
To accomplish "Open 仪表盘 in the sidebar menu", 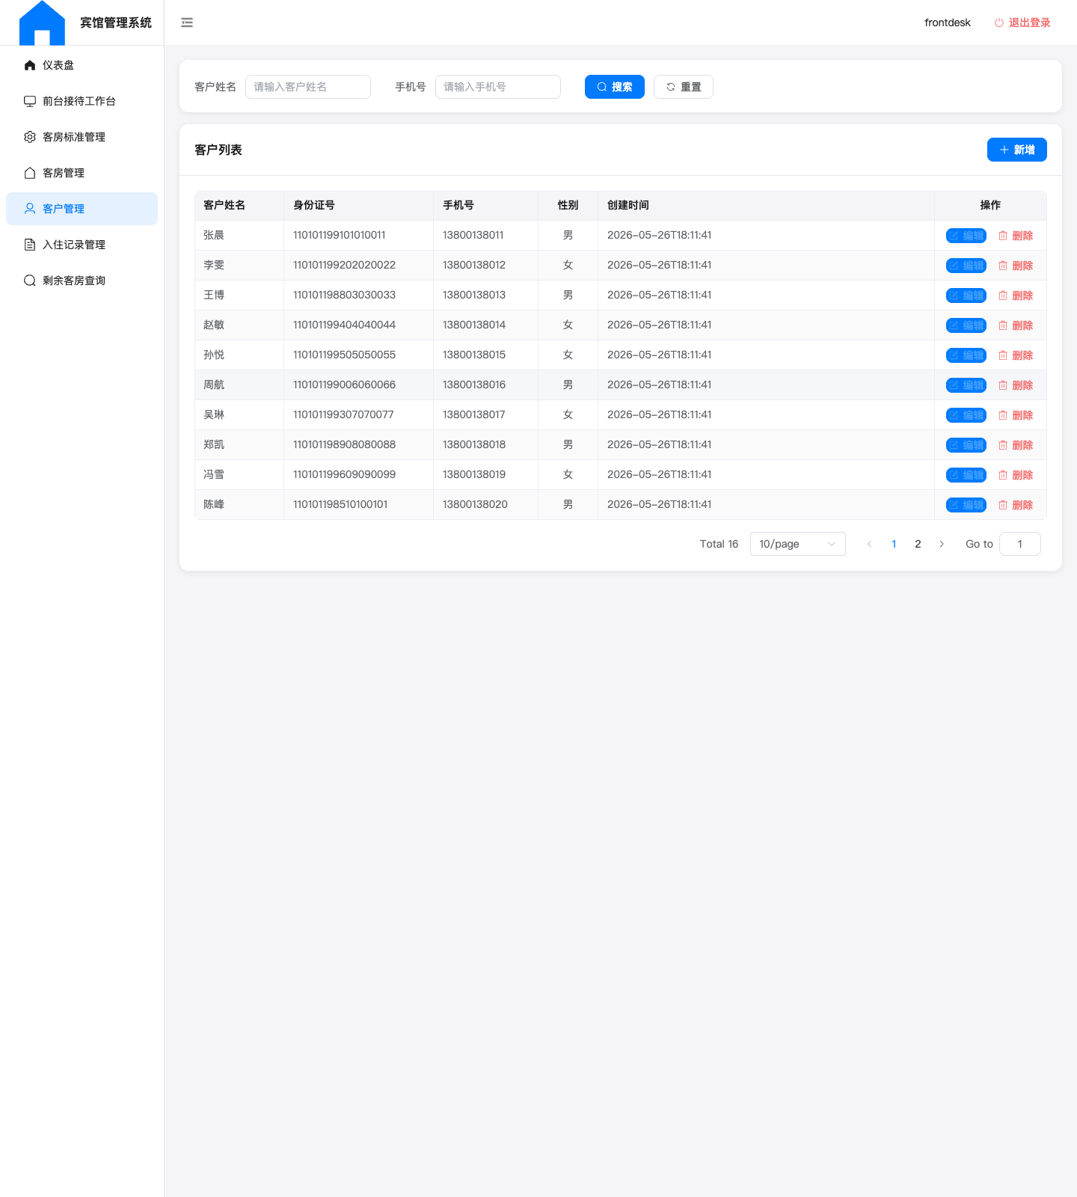I will (x=82, y=65).
